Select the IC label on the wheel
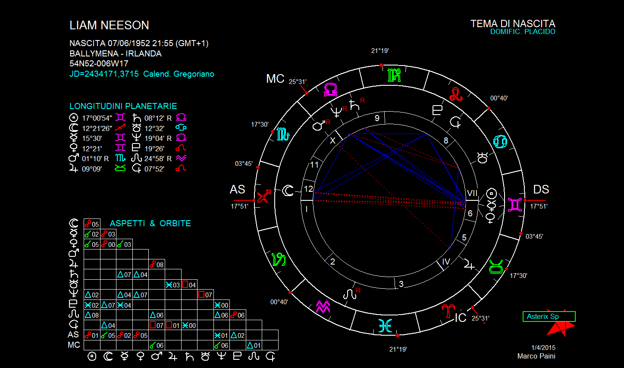The image size is (624, 368). (461, 318)
